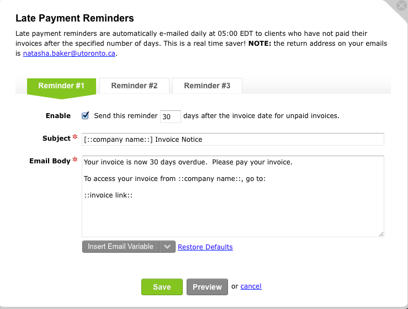Viewport: 408px width, 309px height.
Task: Click the cancel link
Action: (251, 286)
